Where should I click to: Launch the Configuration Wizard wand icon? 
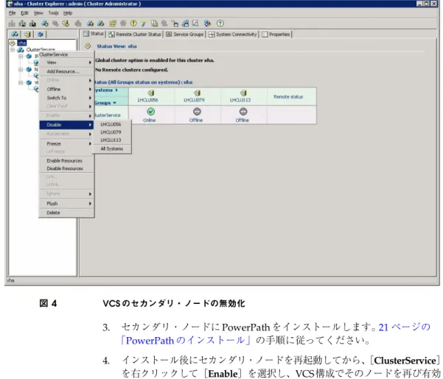tap(144, 24)
